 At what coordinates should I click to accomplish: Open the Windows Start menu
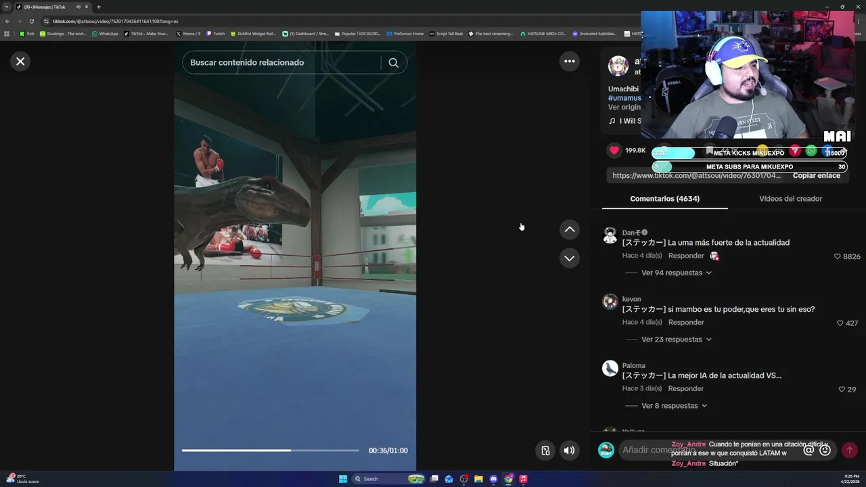coord(343,479)
